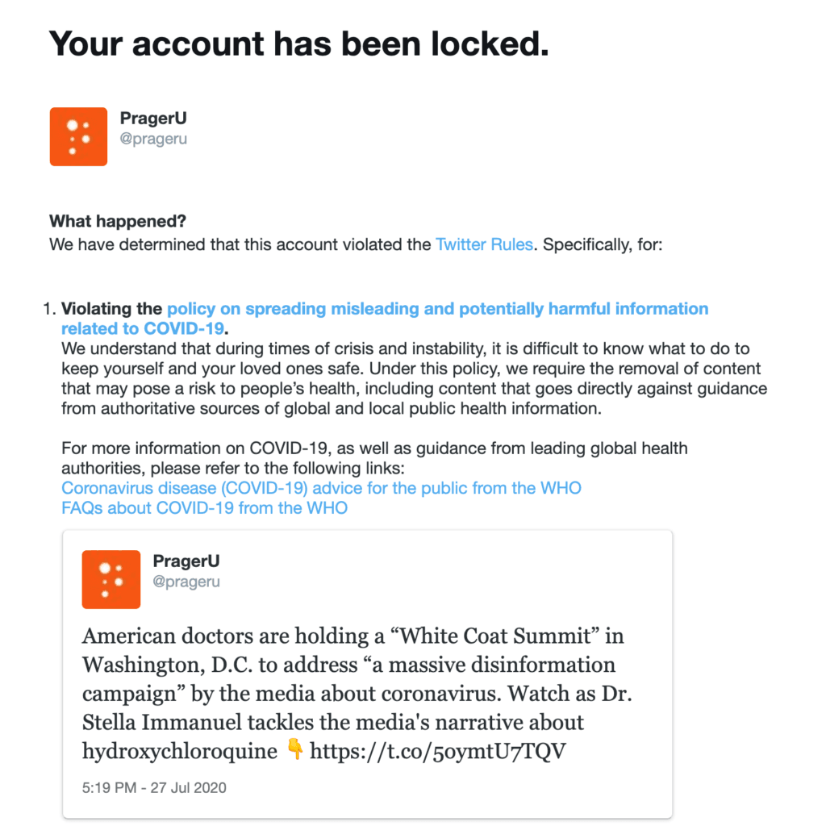Click the PragerU avatar inside the embedded tweet
Viewport: 826px width, 826px height.
pos(111,579)
